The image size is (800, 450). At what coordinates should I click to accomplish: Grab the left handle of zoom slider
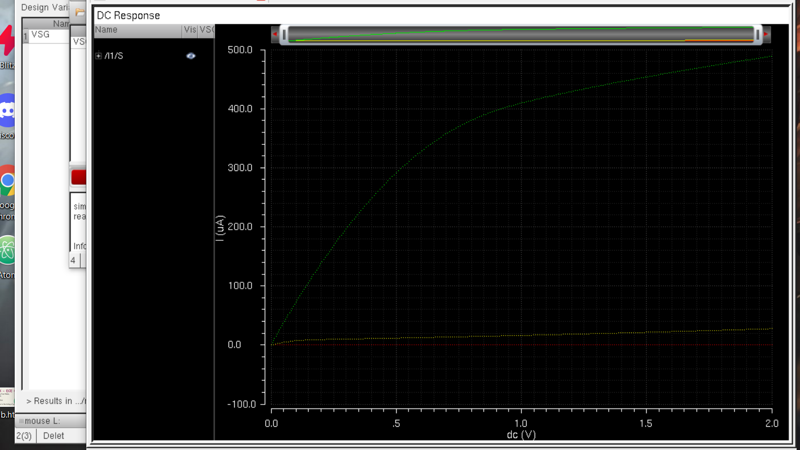pyautogui.click(x=285, y=35)
